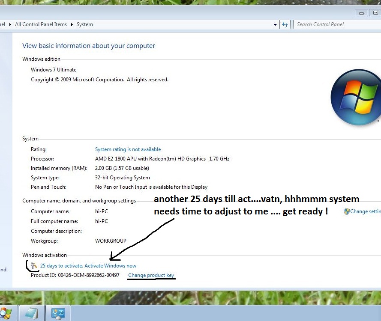This screenshot has width=381, height=321.
Task: Click the Search Control Panel field
Action: (x=337, y=24)
